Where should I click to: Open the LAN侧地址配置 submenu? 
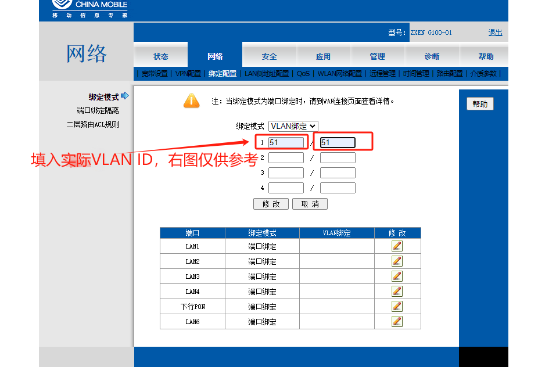point(267,74)
